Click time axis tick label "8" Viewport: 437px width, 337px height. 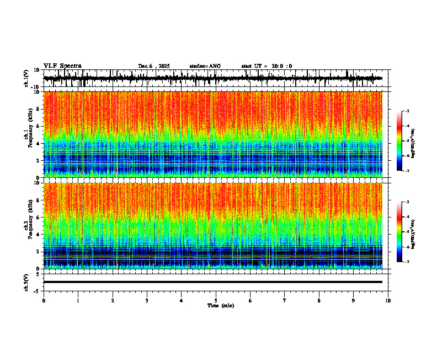pos(319,301)
